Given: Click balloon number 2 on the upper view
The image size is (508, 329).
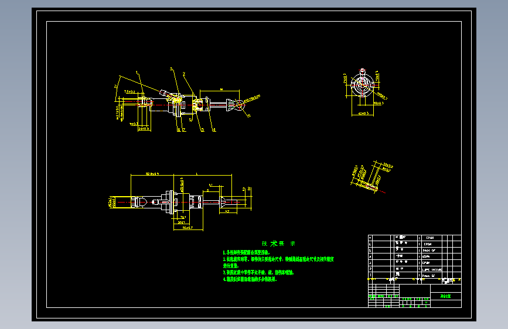Looking at the screenshot, I should (x=184, y=74).
